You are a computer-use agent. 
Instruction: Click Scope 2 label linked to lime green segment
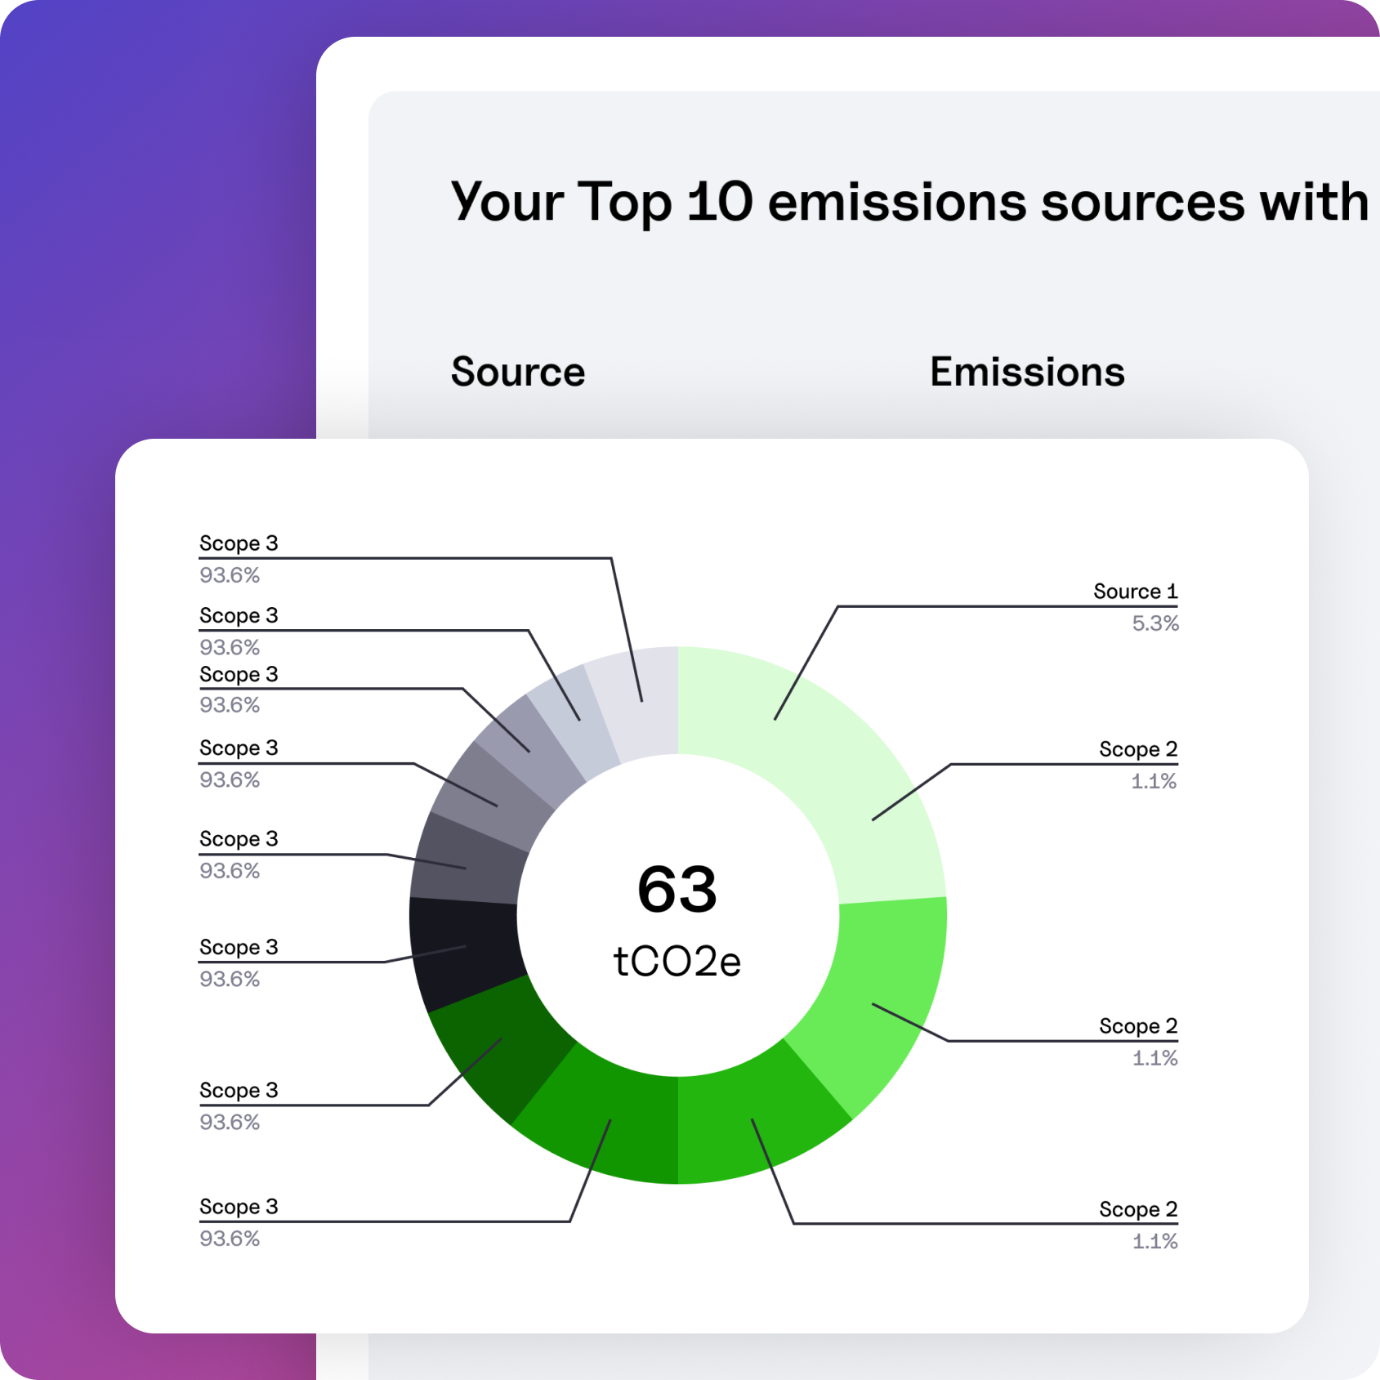coord(1138,1026)
